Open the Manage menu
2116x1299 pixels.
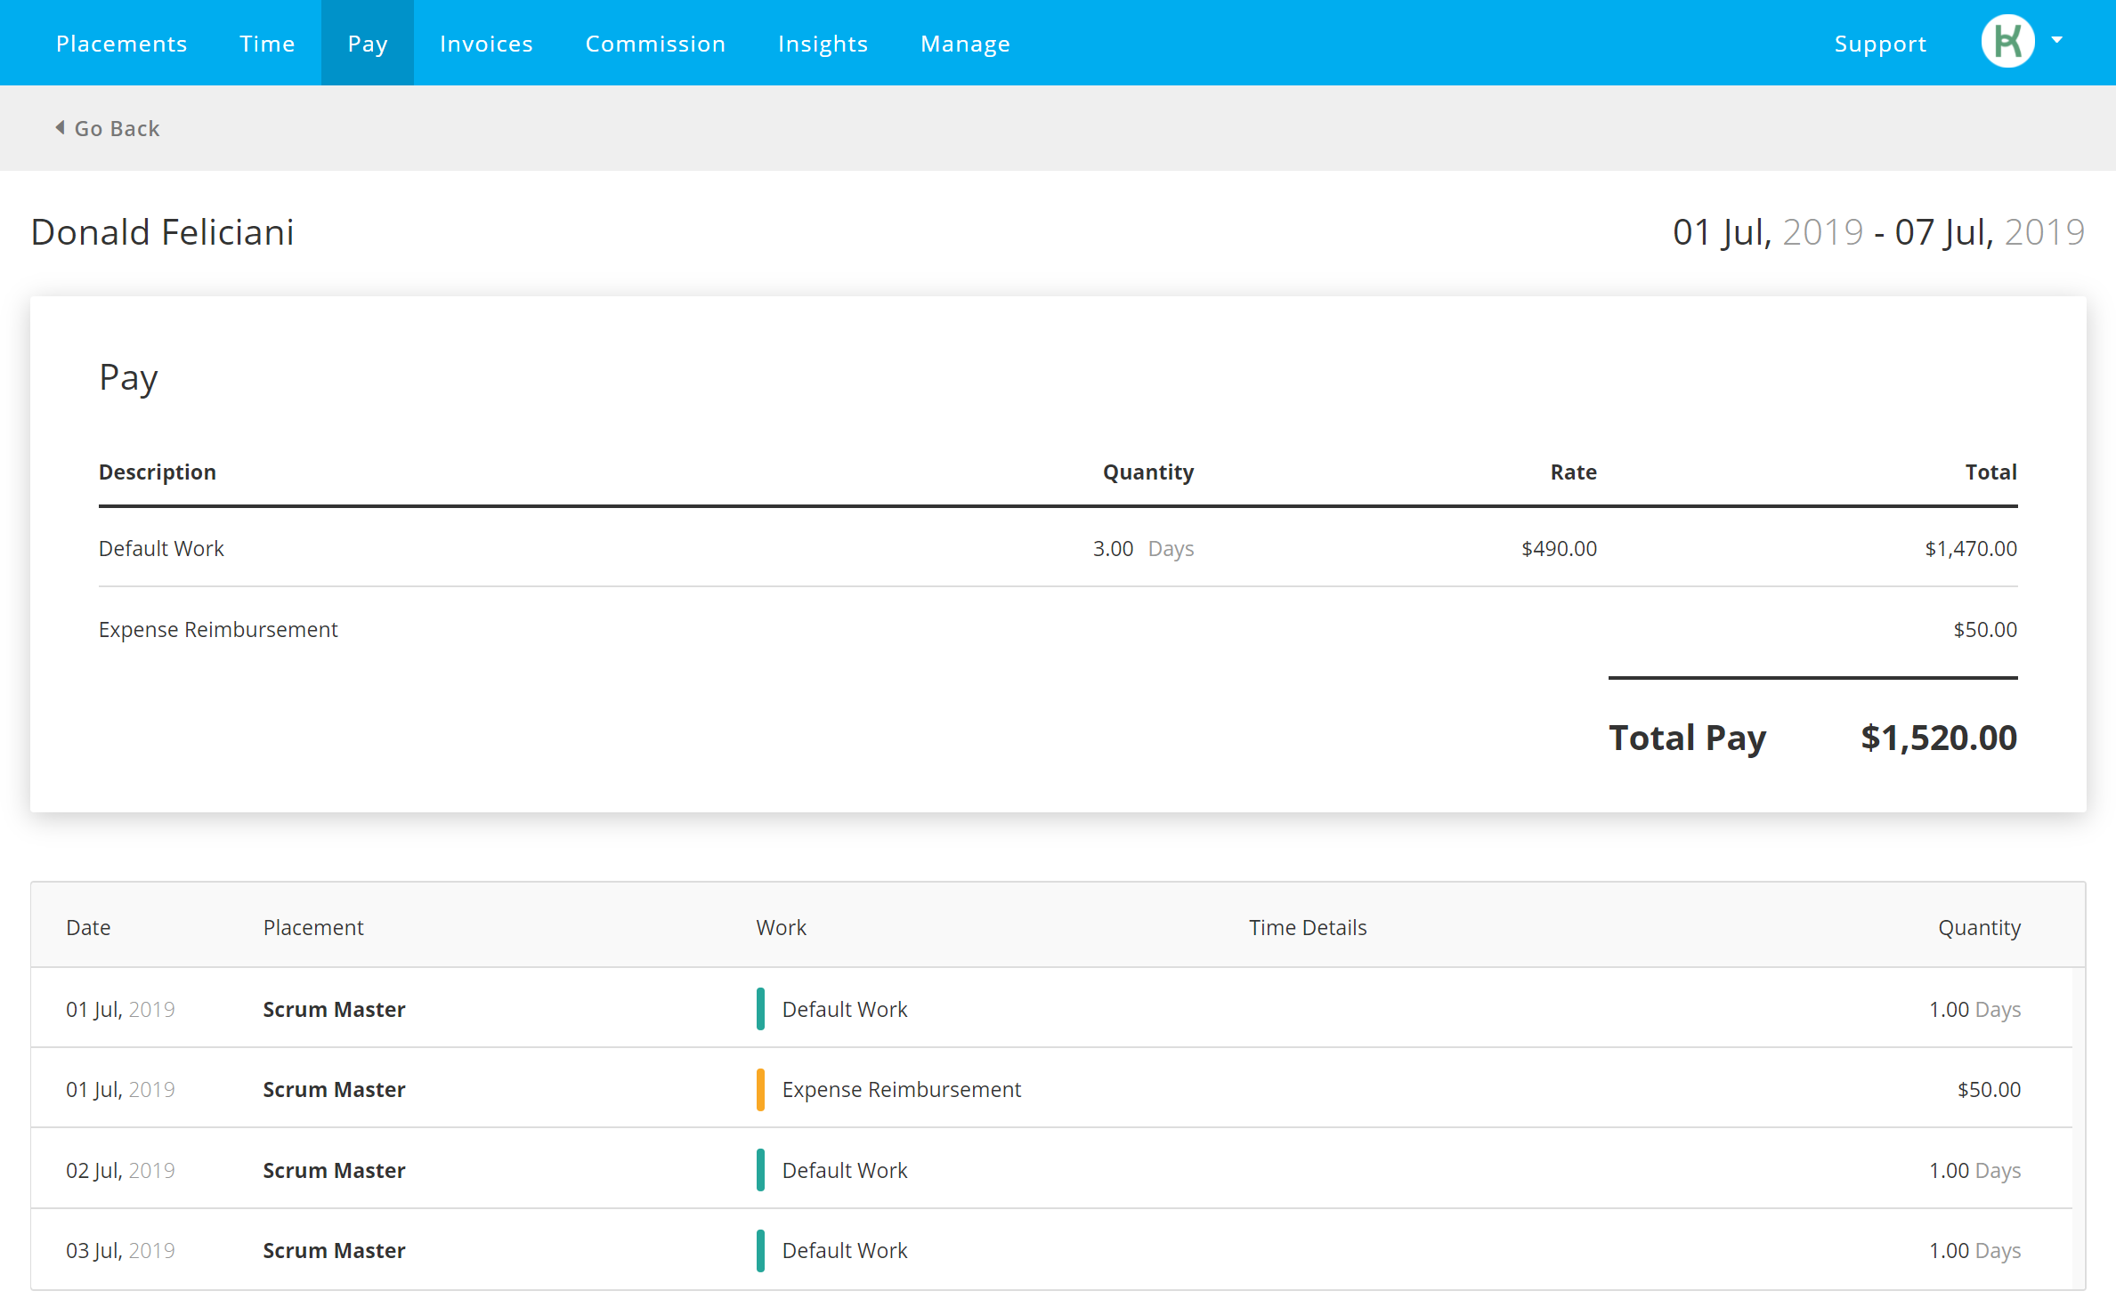(965, 44)
